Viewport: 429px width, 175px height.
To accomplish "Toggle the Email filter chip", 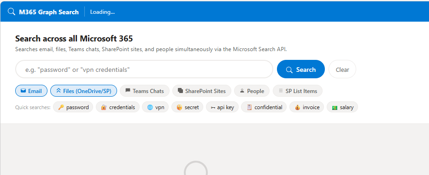I will (31, 91).
